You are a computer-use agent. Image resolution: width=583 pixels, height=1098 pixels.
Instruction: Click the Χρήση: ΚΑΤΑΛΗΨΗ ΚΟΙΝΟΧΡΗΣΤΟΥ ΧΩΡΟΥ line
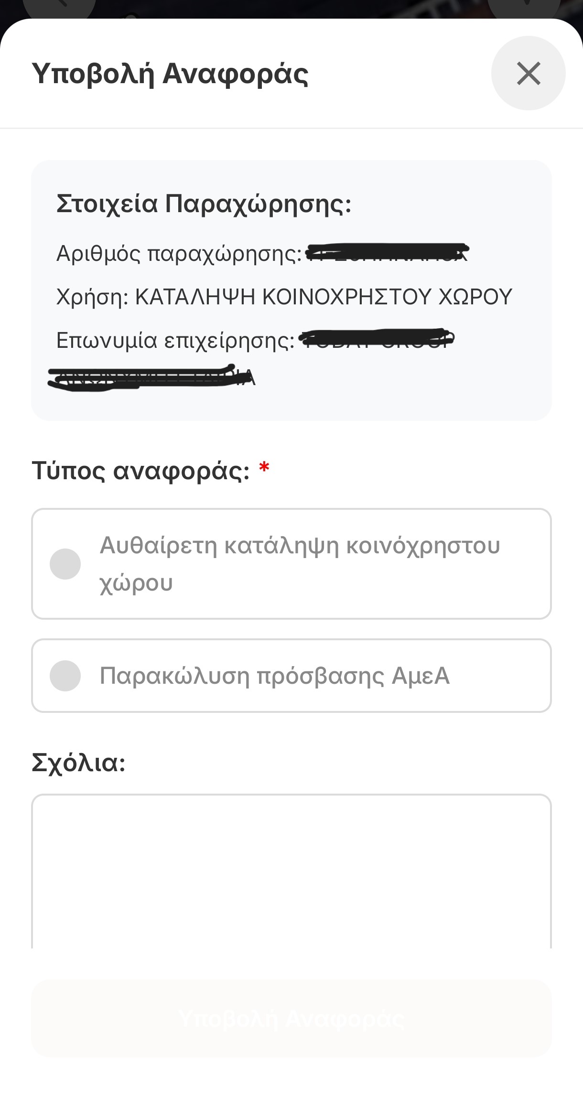pyautogui.click(x=284, y=297)
